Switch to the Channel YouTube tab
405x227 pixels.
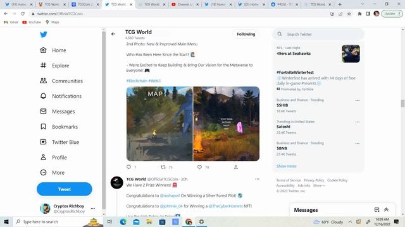click(x=185, y=4)
